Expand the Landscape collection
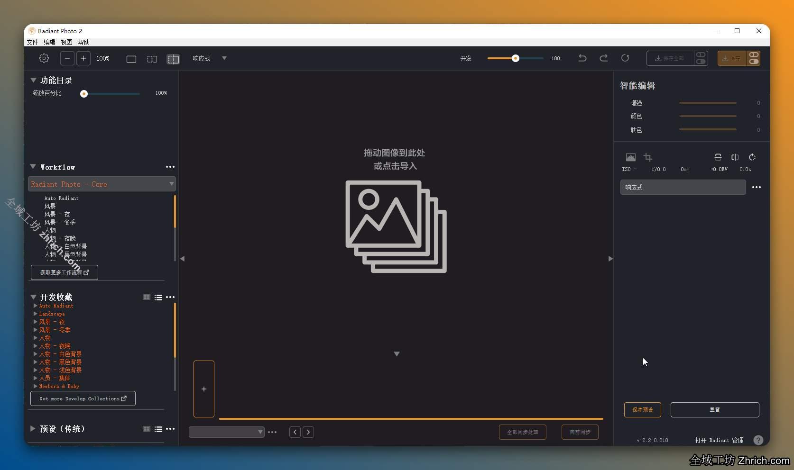This screenshot has height=470, width=794. (x=36, y=314)
